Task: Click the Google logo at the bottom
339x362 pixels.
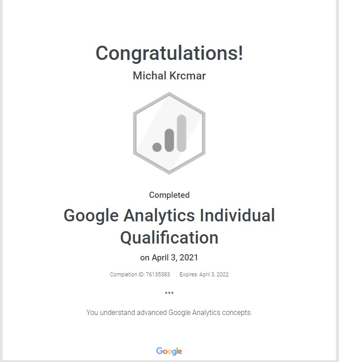Action: (x=169, y=351)
